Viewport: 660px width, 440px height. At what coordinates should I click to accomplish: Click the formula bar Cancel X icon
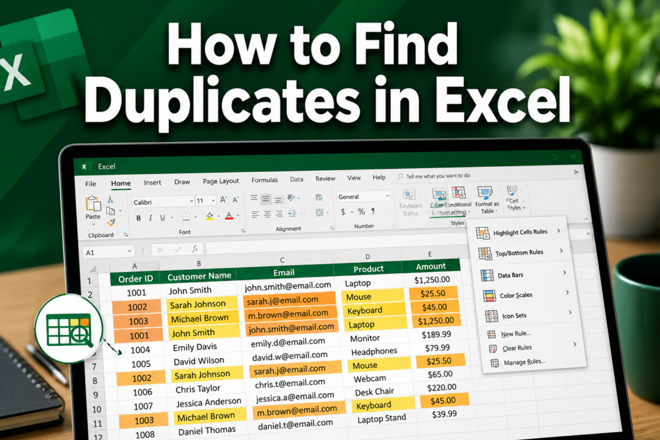(x=160, y=250)
